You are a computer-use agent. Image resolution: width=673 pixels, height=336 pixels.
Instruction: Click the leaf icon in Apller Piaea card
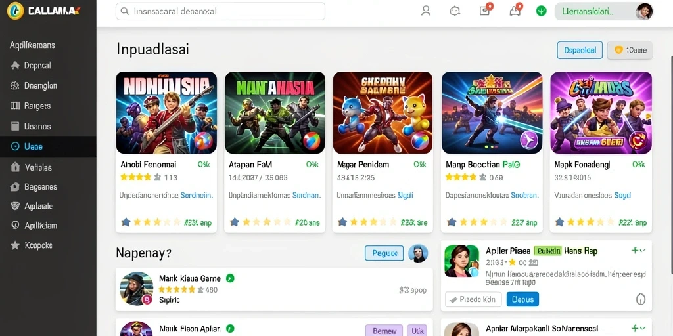(640, 299)
